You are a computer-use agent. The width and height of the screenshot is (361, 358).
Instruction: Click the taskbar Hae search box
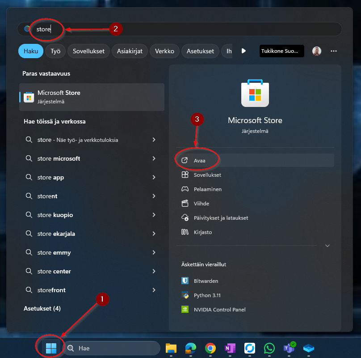(x=112, y=348)
